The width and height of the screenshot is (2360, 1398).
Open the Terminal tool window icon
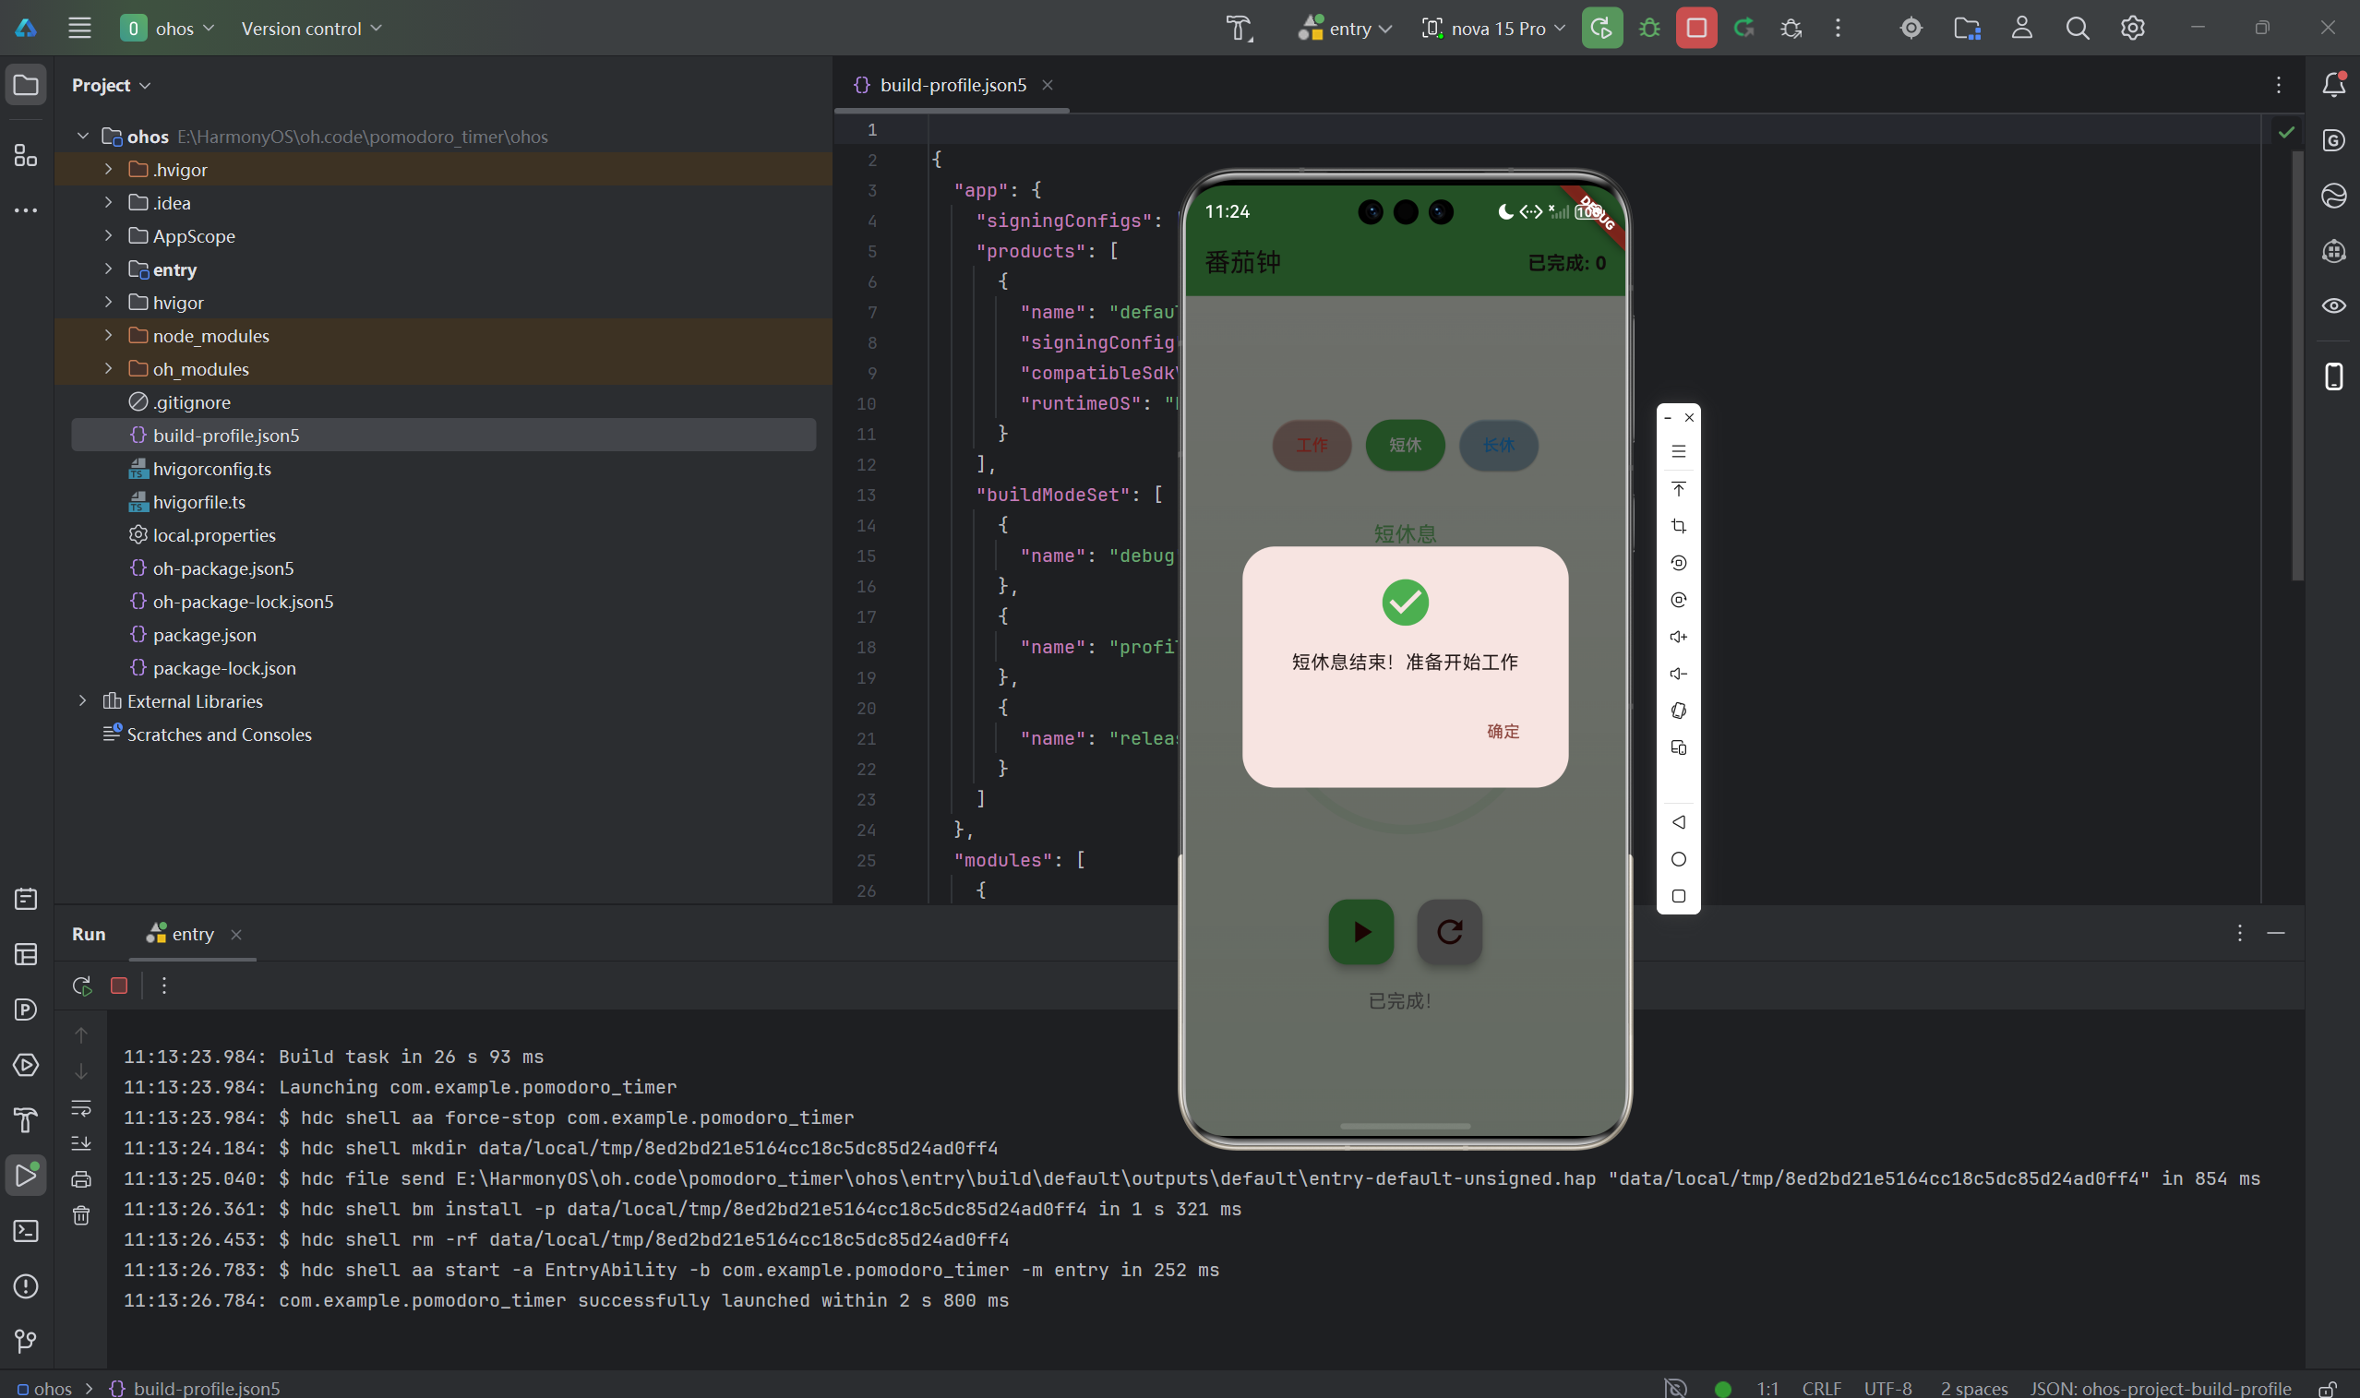(27, 1231)
